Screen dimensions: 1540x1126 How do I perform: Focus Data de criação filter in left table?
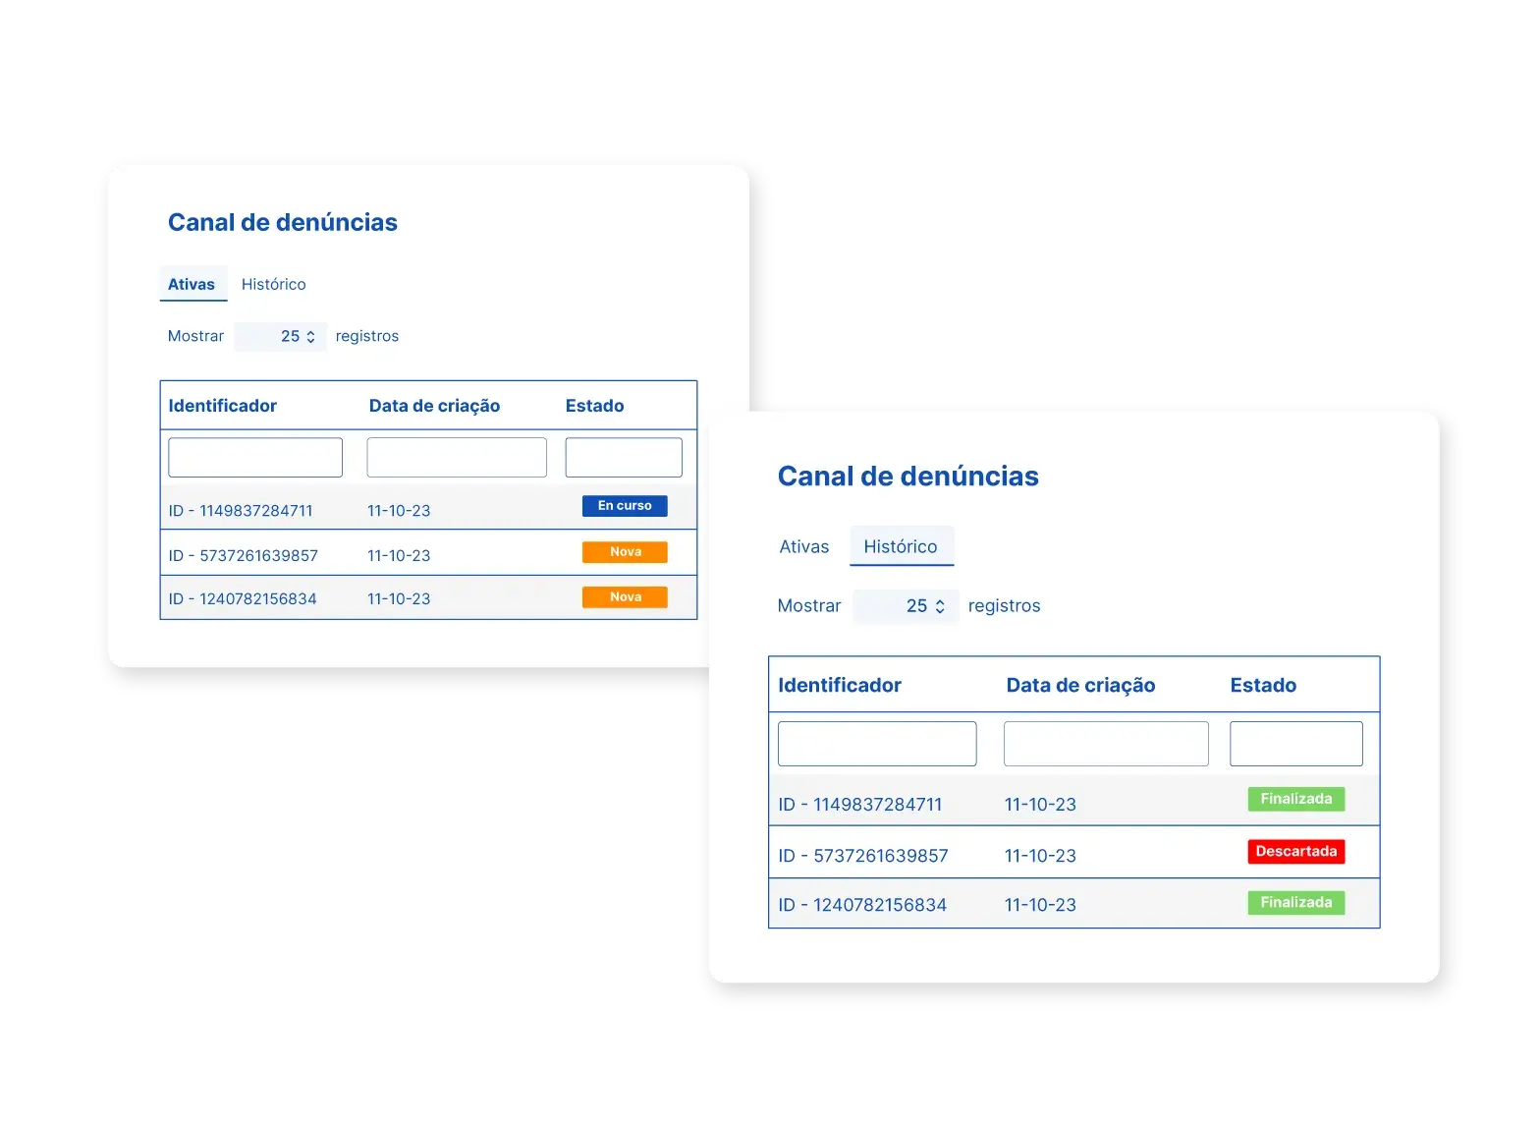(x=457, y=458)
